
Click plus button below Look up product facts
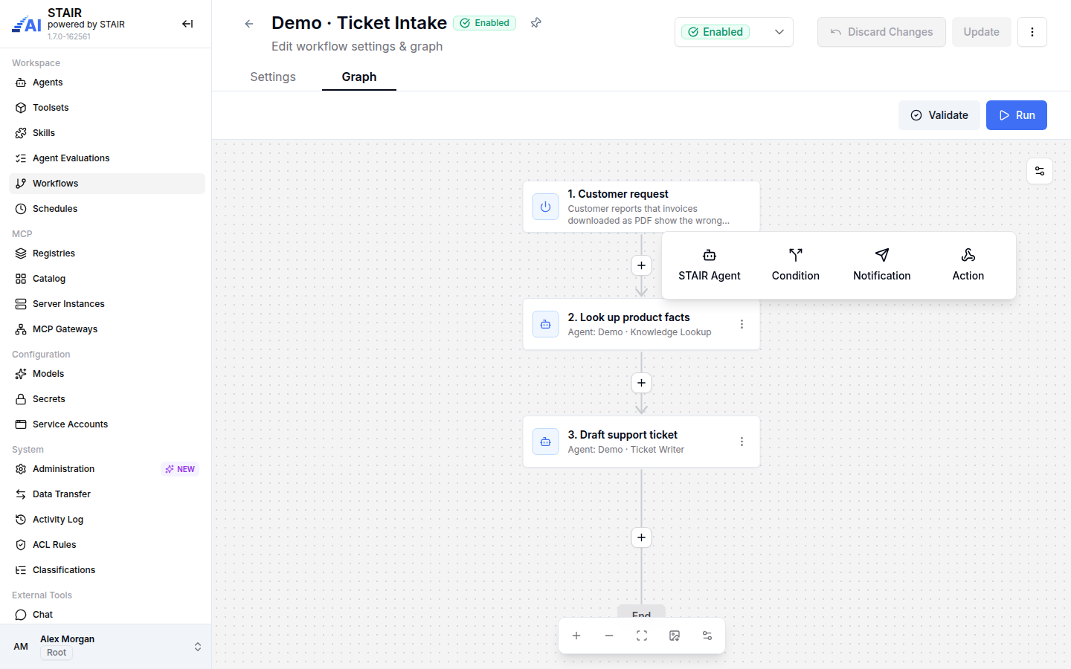tap(641, 383)
